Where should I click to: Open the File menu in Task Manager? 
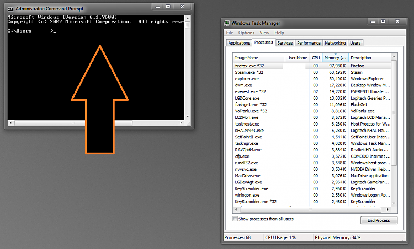coord(230,33)
